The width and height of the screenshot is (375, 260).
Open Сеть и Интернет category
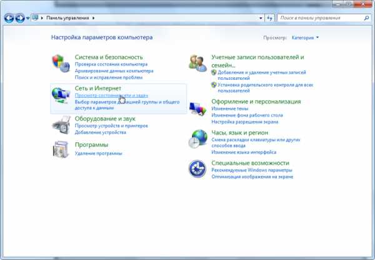pyautogui.click(x=98, y=89)
